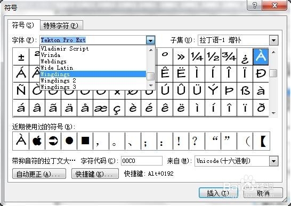291x206 pixels.
Task: Select the highlighted Wingdings font entry
Action: [93, 74]
